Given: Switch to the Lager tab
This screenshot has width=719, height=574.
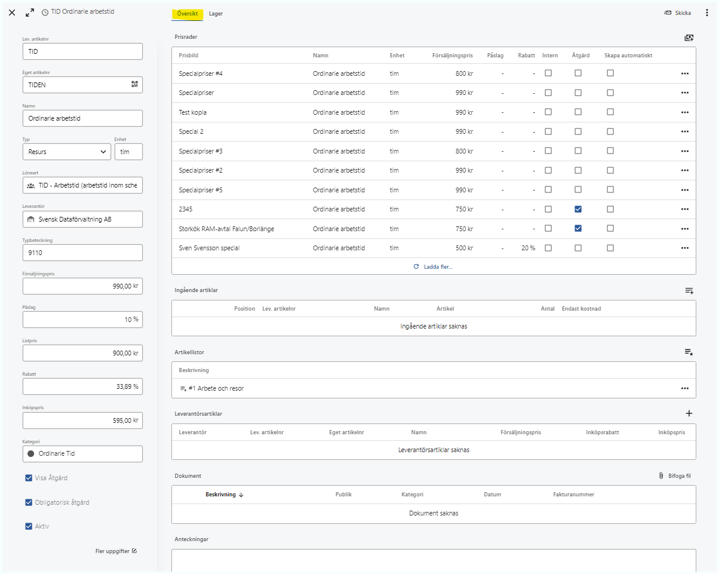Looking at the screenshot, I should click(216, 13).
